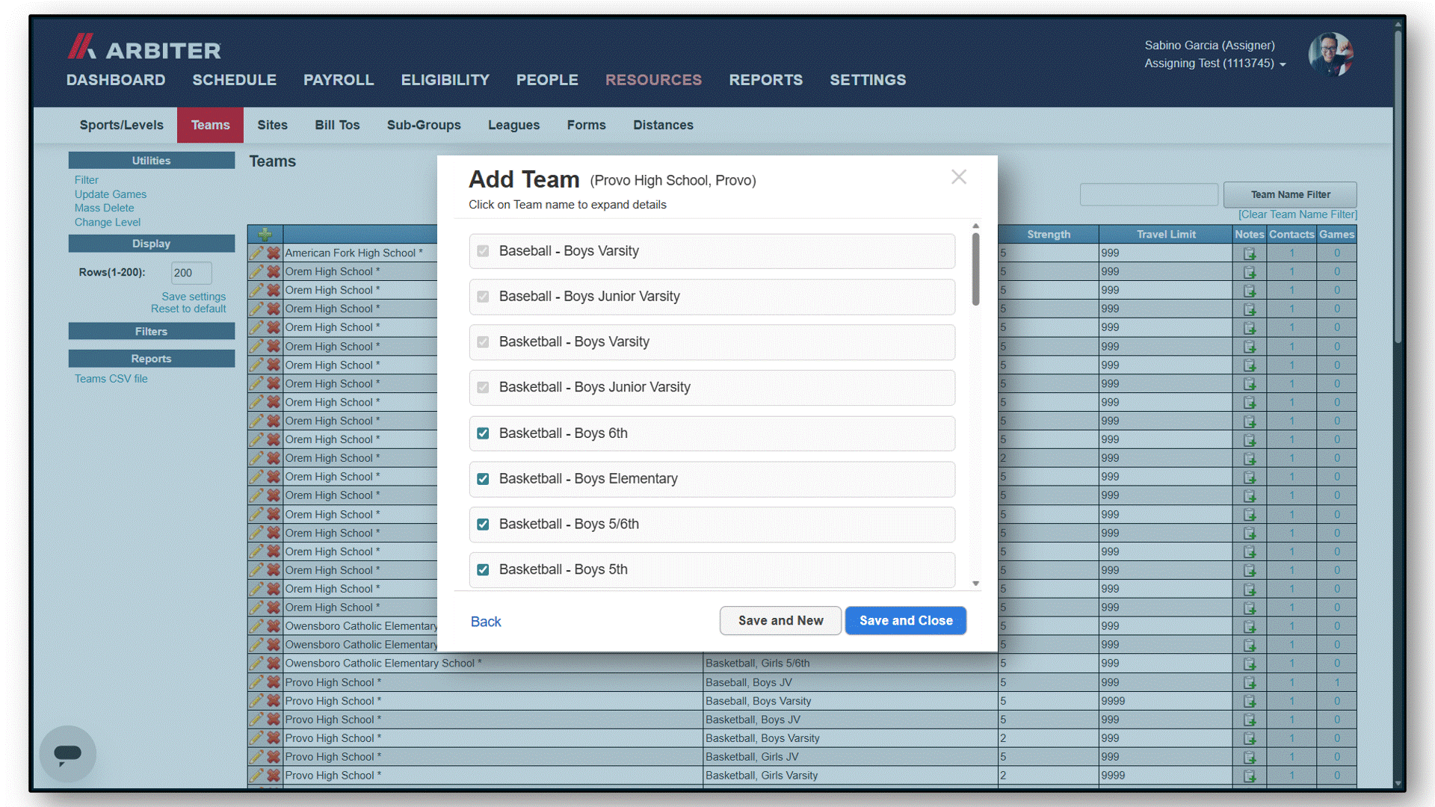The height and width of the screenshot is (807, 1435).
Task: Expand Baseball - Boys Junior Varsity details
Action: pos(589,297)
